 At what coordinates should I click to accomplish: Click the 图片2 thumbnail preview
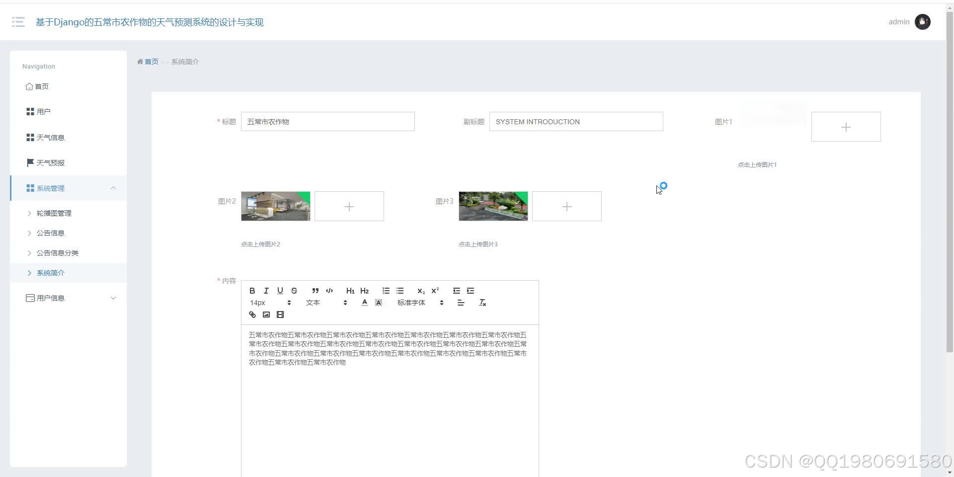[275, 206]
